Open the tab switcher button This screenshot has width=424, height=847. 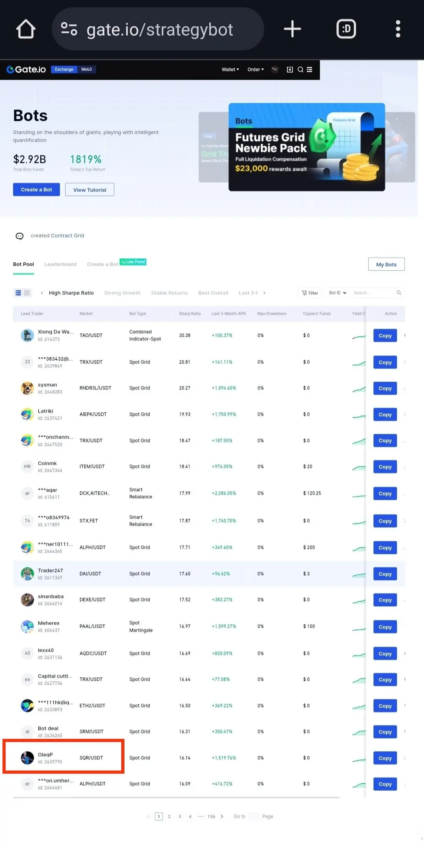point(346,29)
